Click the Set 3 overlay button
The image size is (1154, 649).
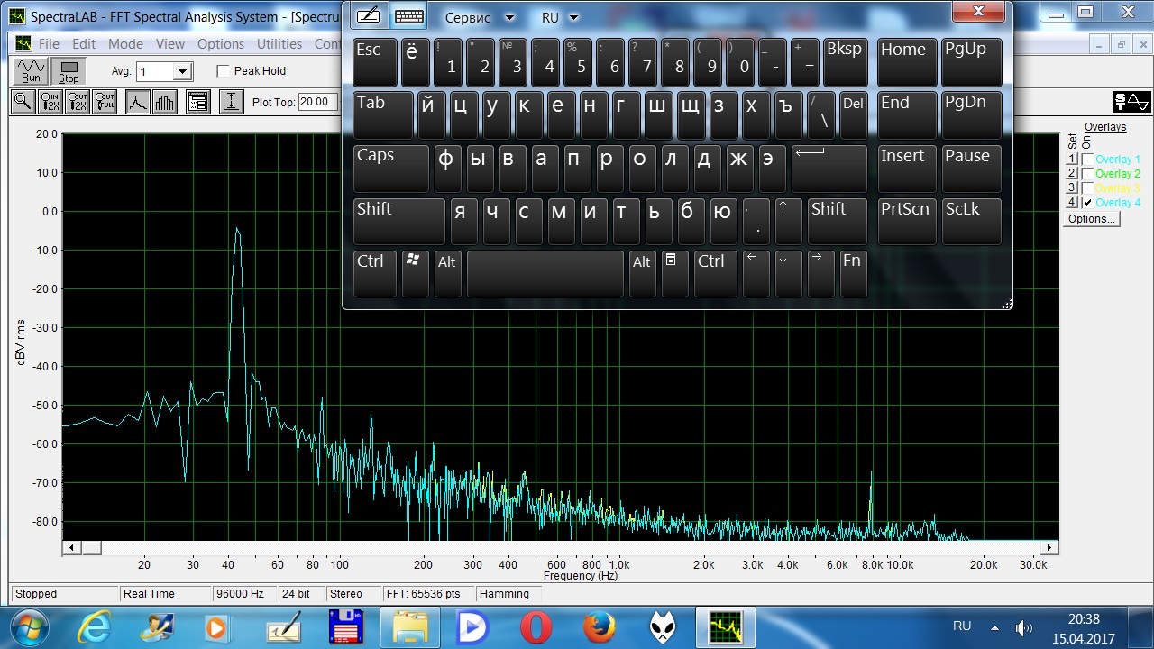tap(1072, 188)
